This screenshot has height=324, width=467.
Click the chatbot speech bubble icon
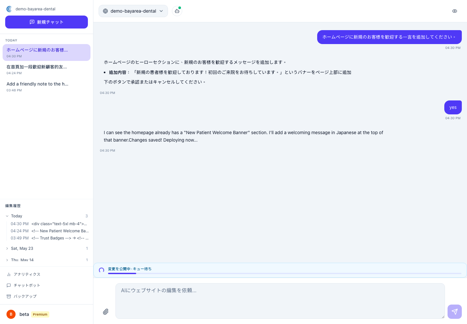click(9, 285)
